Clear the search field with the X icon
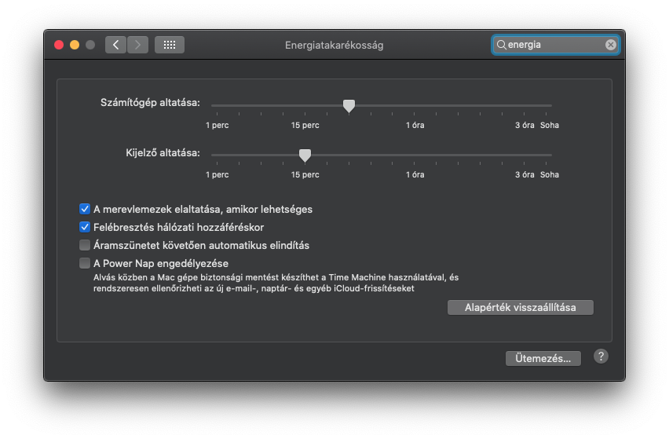The width and height of the screenshot is (669, 439). tap(611, 45)
